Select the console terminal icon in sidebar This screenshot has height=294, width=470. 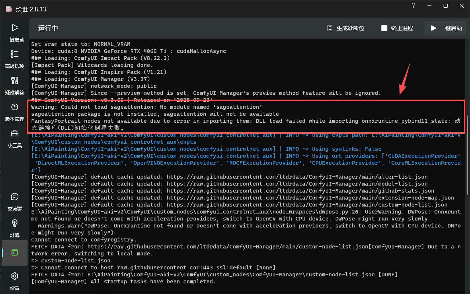pos(15,252)
